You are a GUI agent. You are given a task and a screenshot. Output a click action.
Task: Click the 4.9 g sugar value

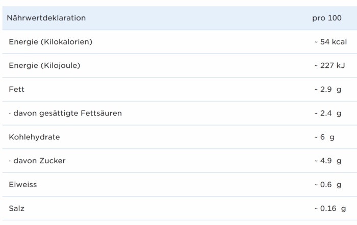(328, 161)
